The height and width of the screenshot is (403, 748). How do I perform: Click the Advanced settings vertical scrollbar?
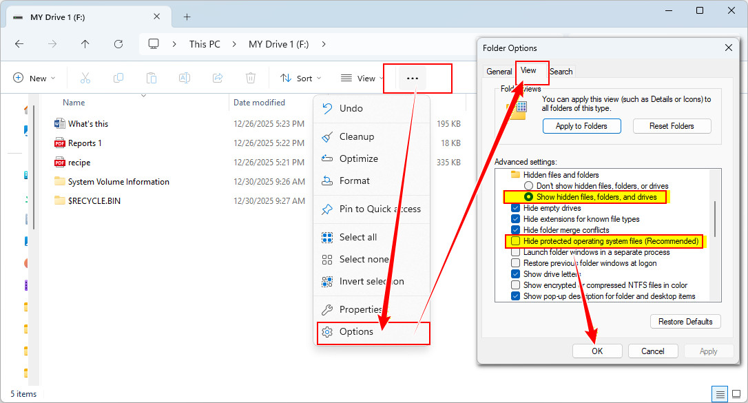pyautogui.click(x=715, y=219)
